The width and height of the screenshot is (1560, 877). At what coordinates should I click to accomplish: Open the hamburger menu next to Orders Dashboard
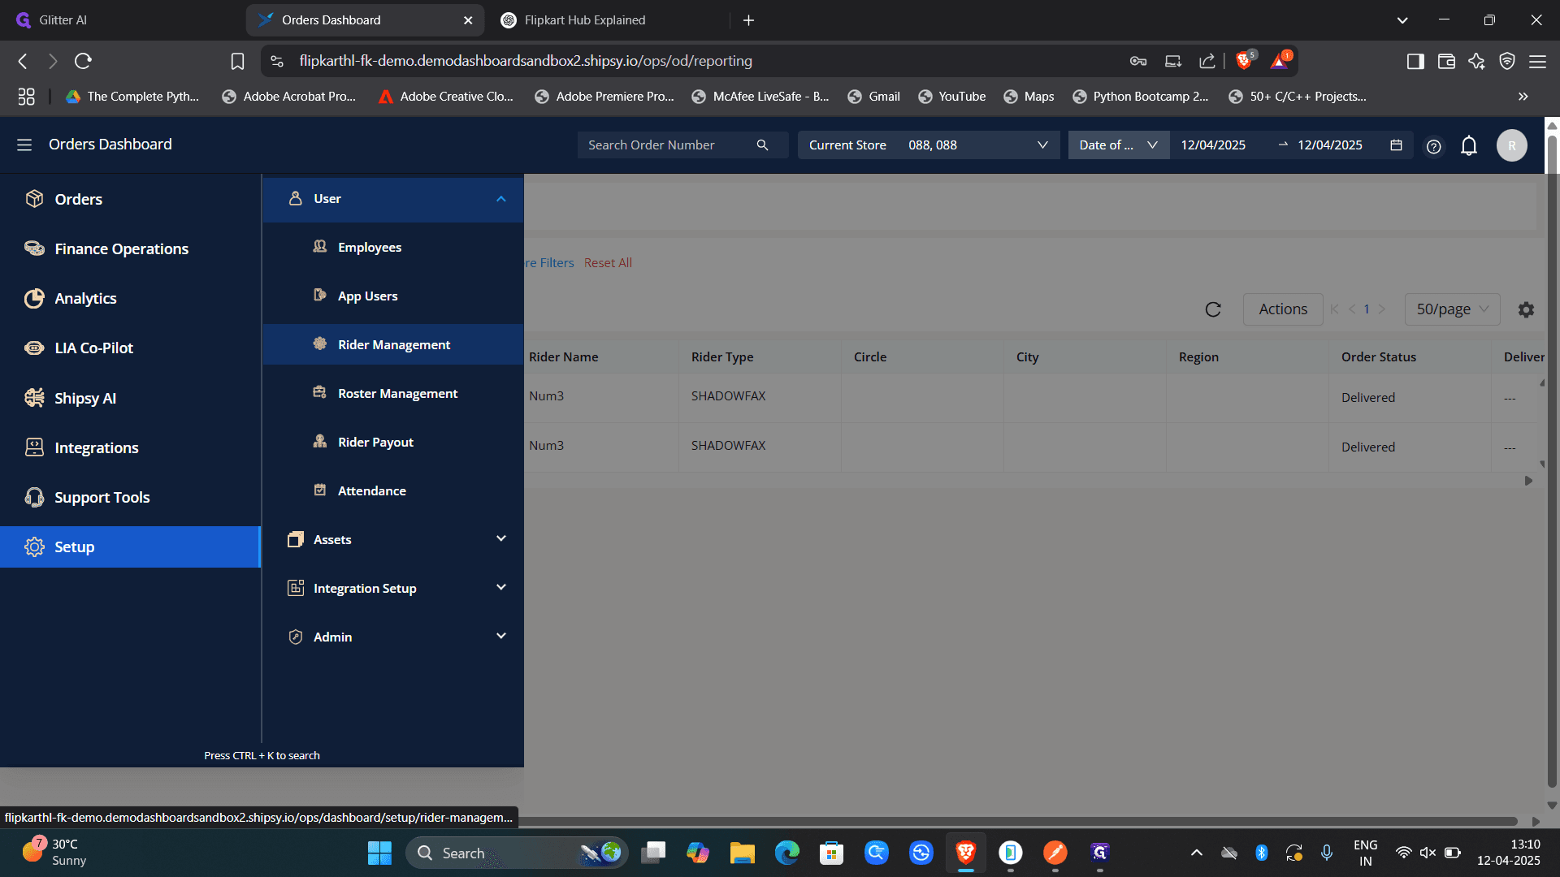click(24, 145)
